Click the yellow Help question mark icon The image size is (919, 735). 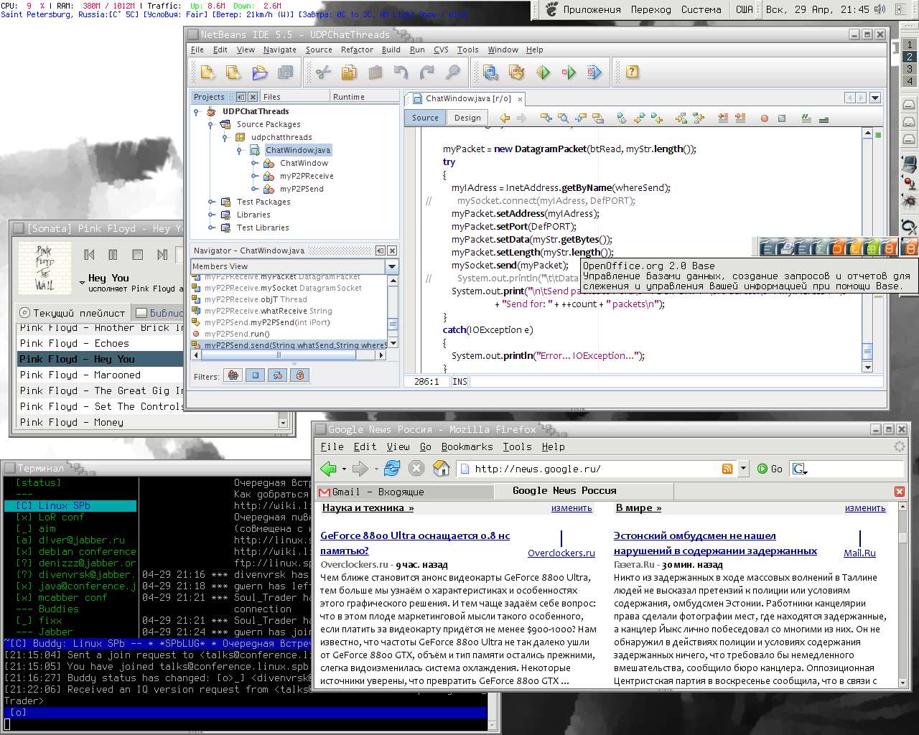632,72
